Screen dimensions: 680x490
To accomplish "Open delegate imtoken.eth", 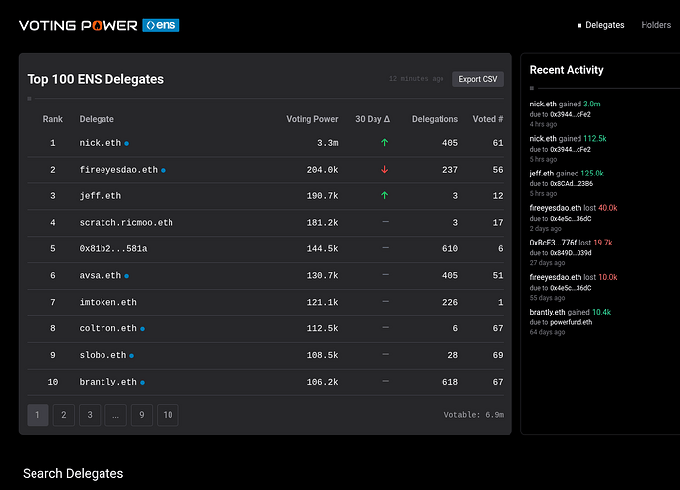I will 108,302.
